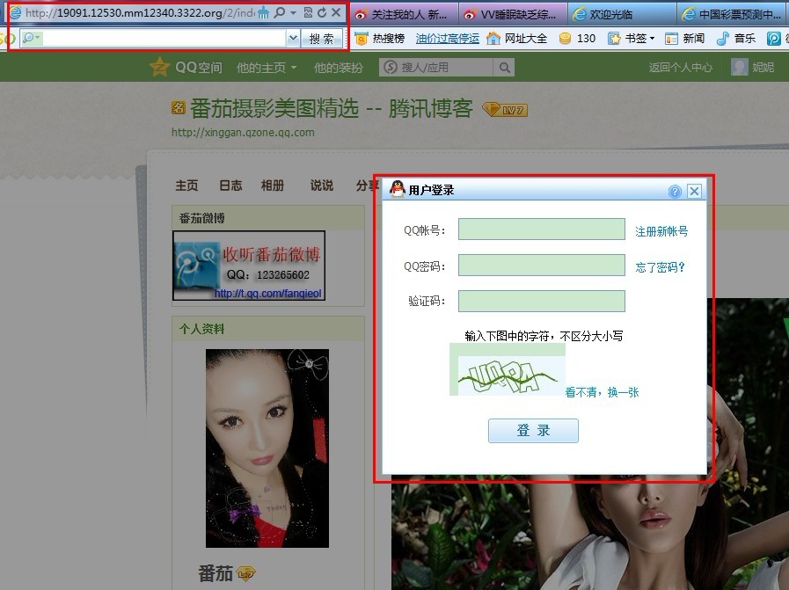Click the address bar URL field
Screen dimensions: 789x590
(140, 12)
